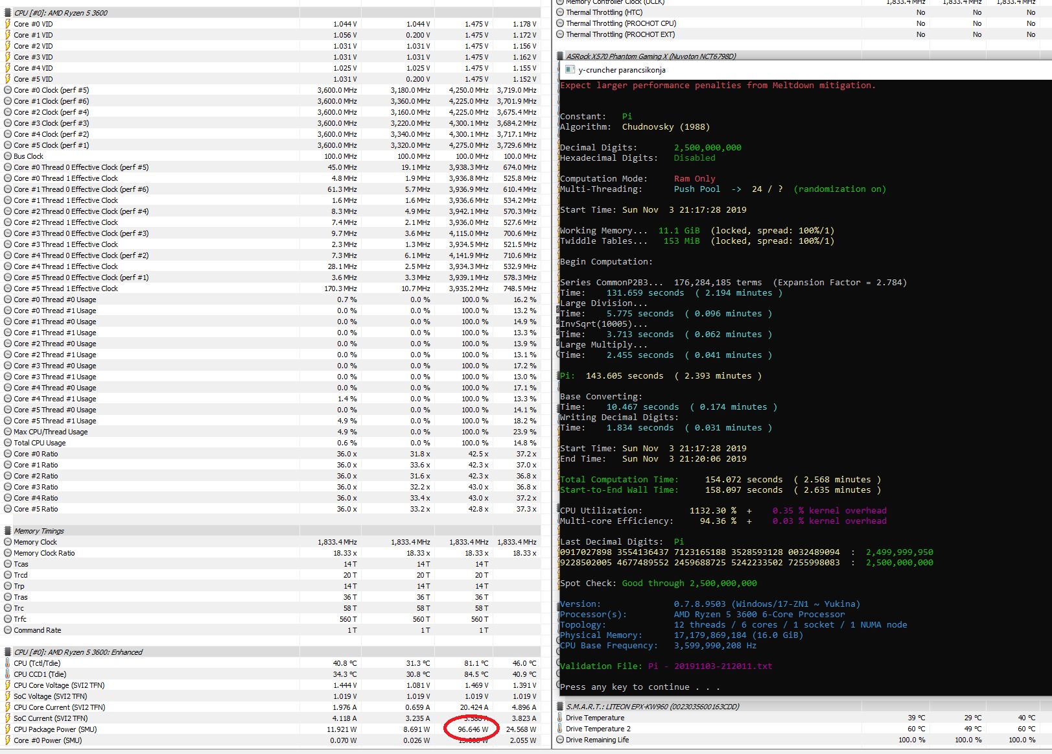
Task: Click the voltage icon beside Core #3 VID
Action: click(x=8, y=57)
